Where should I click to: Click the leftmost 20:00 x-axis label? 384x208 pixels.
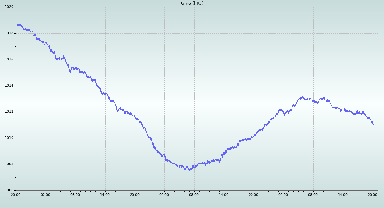click(16, 194)
